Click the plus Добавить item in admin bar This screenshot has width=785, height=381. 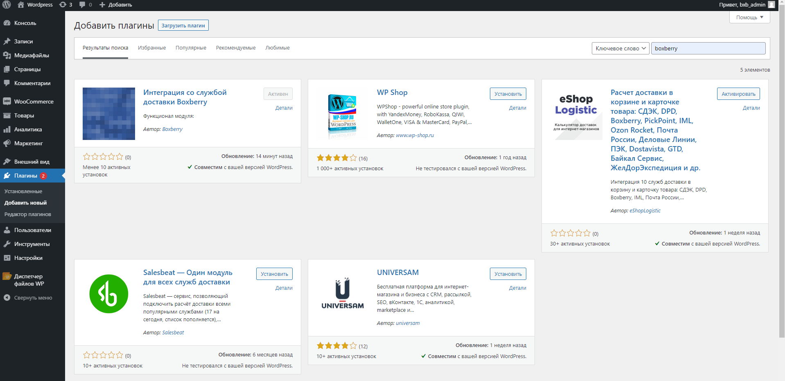(115, 5)
